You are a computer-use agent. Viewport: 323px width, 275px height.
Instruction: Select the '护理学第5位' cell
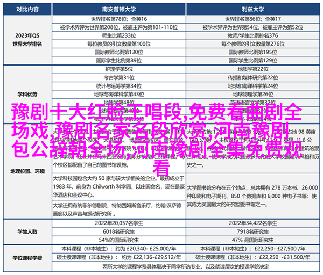tap(119, 69)
